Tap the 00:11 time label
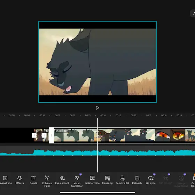This screenshot has width=195, height=195. click(57, 115)
